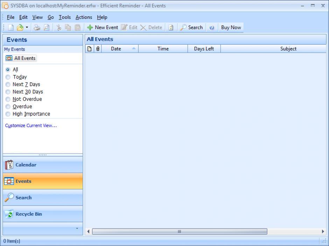Expand the navigation pane options chevron

click(77, 229)
